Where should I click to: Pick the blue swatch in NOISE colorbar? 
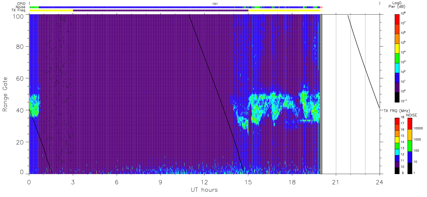click(410, 157)
